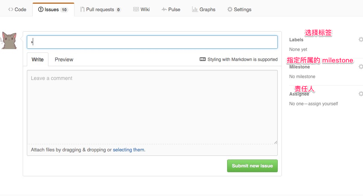Click the Markdown icon beside styling text
Viewport: 363px width, 196px height.
tap(203, 60)
